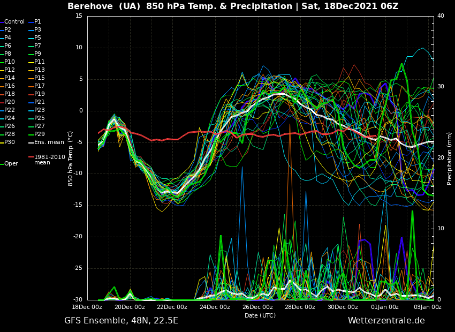Click the Oper legend entry

click(11, 164)
